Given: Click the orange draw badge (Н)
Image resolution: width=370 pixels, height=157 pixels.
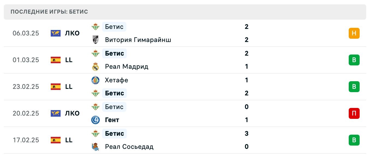Looking at the screenshot, I should 354,33.
